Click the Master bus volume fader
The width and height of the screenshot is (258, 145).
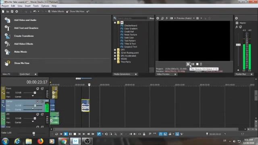click(x=238, y=45)
